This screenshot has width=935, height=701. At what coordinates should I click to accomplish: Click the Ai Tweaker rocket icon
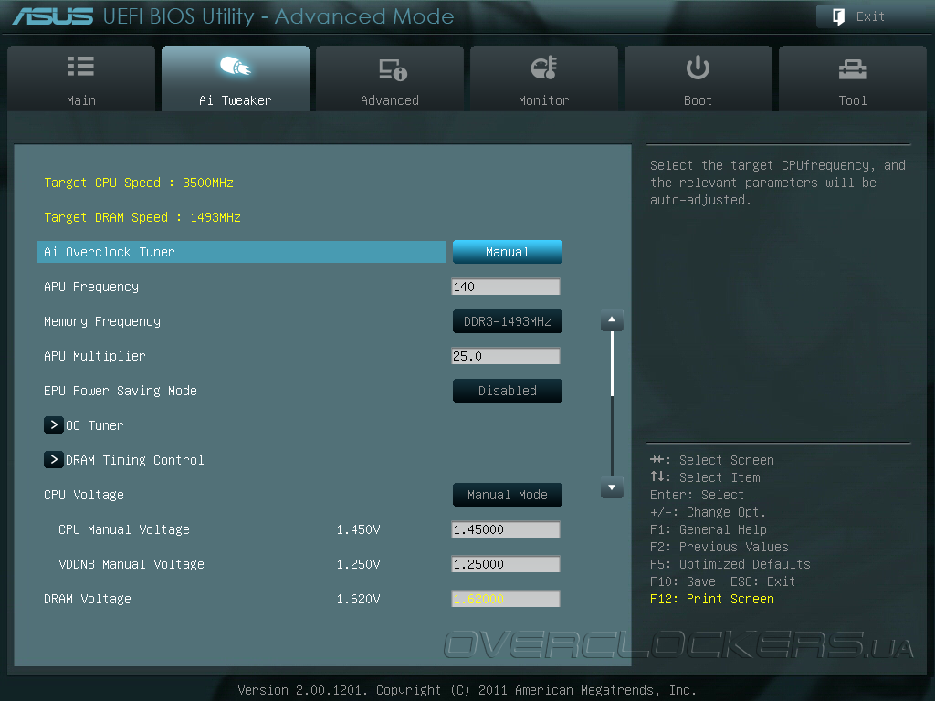[236, 66]
